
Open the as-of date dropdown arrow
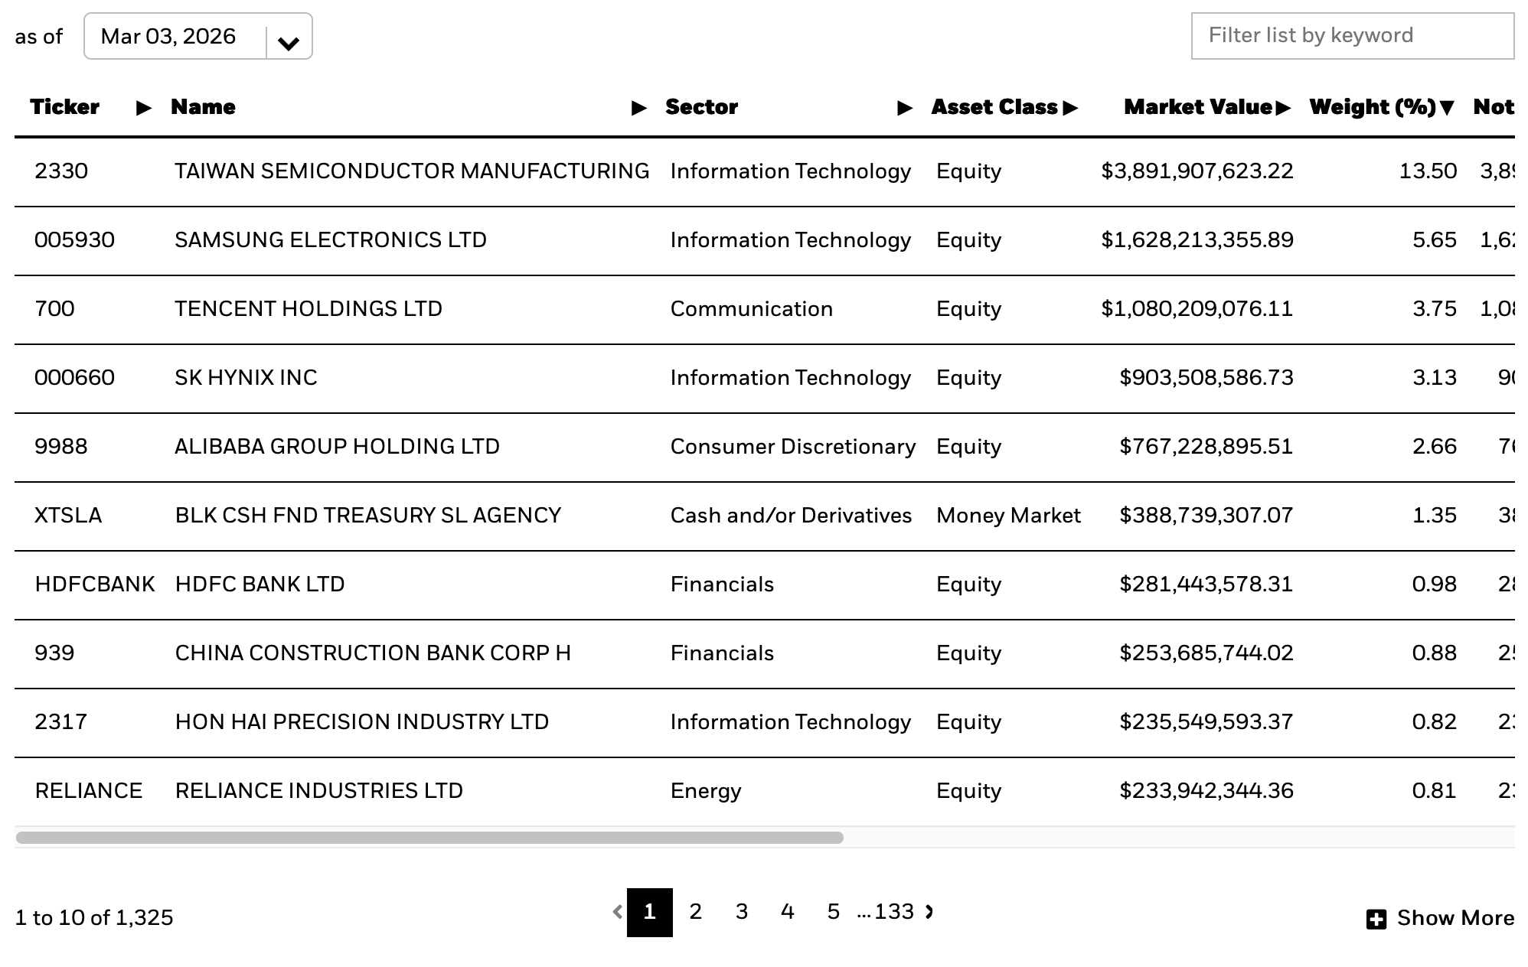(289, 43)
